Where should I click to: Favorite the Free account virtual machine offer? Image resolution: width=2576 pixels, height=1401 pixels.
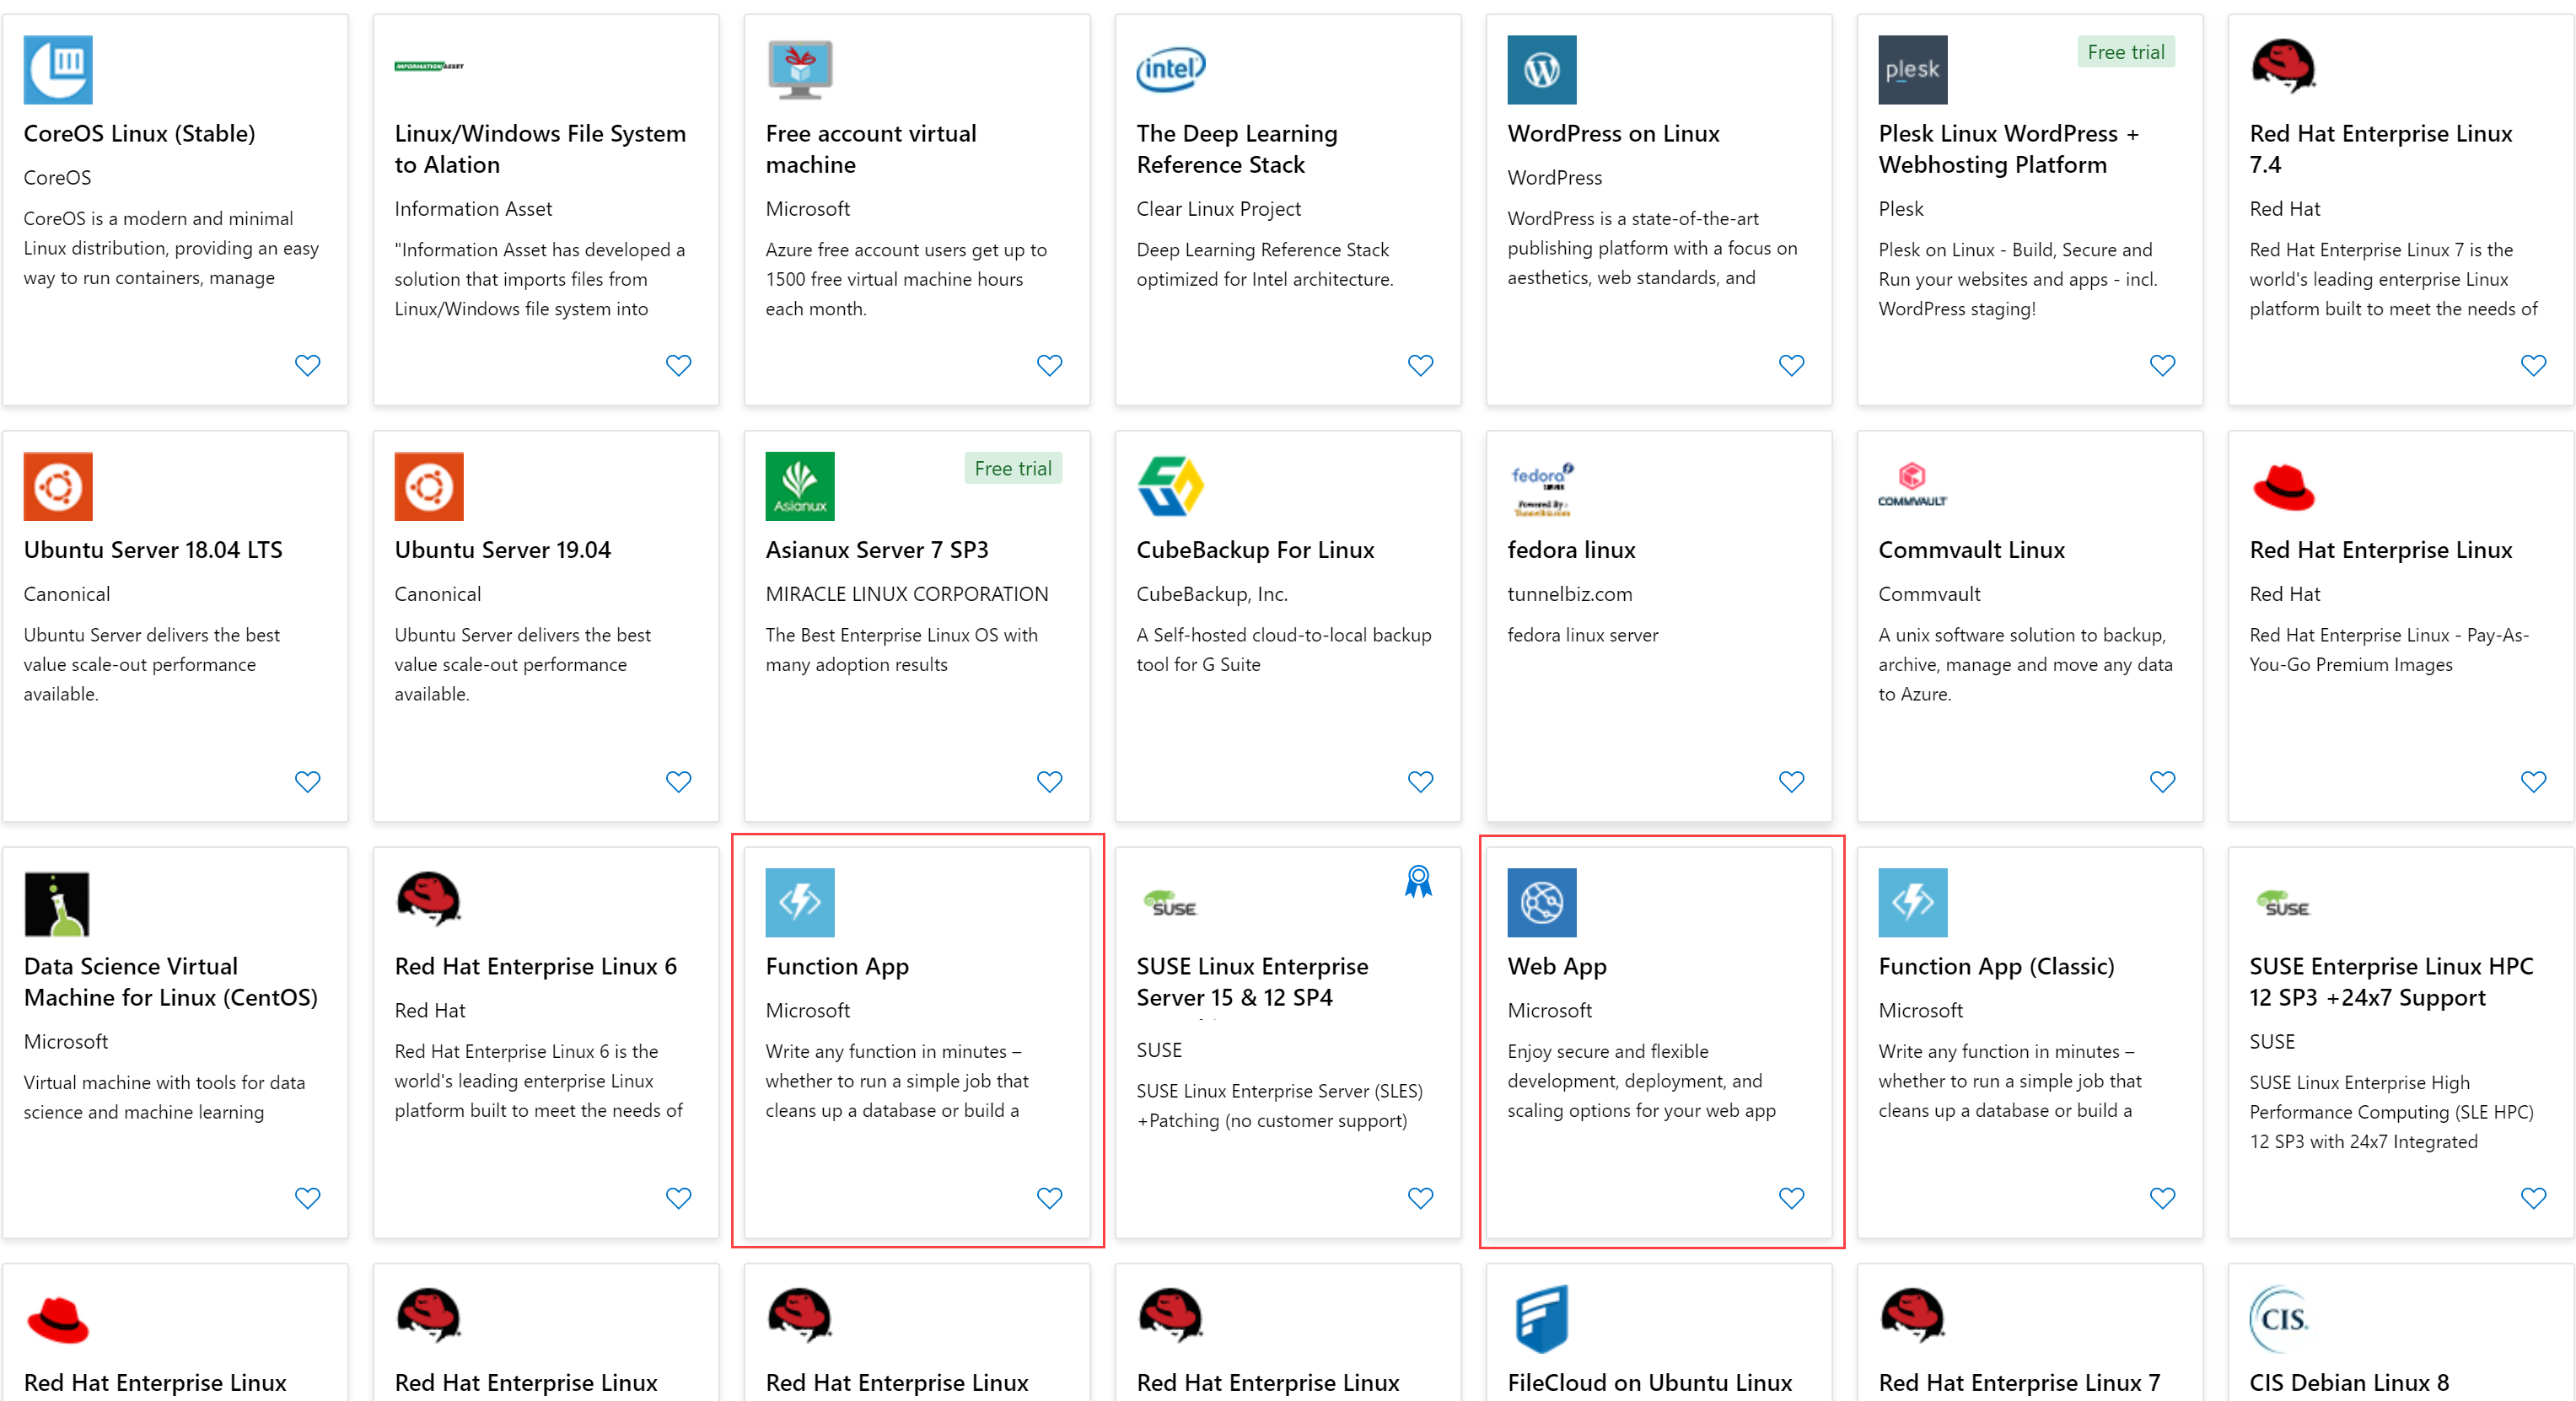(1049, 365)
